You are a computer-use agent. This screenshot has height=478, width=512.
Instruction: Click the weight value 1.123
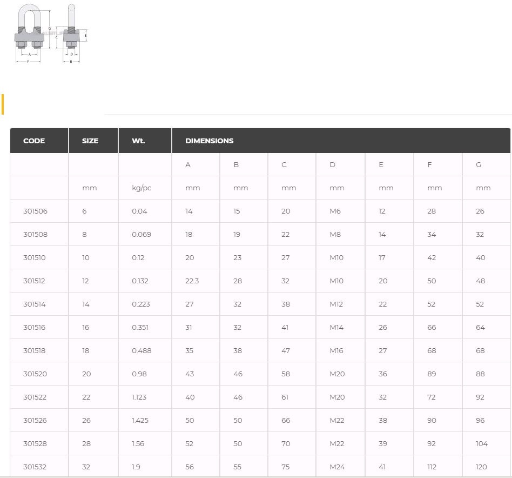(139, 397)
